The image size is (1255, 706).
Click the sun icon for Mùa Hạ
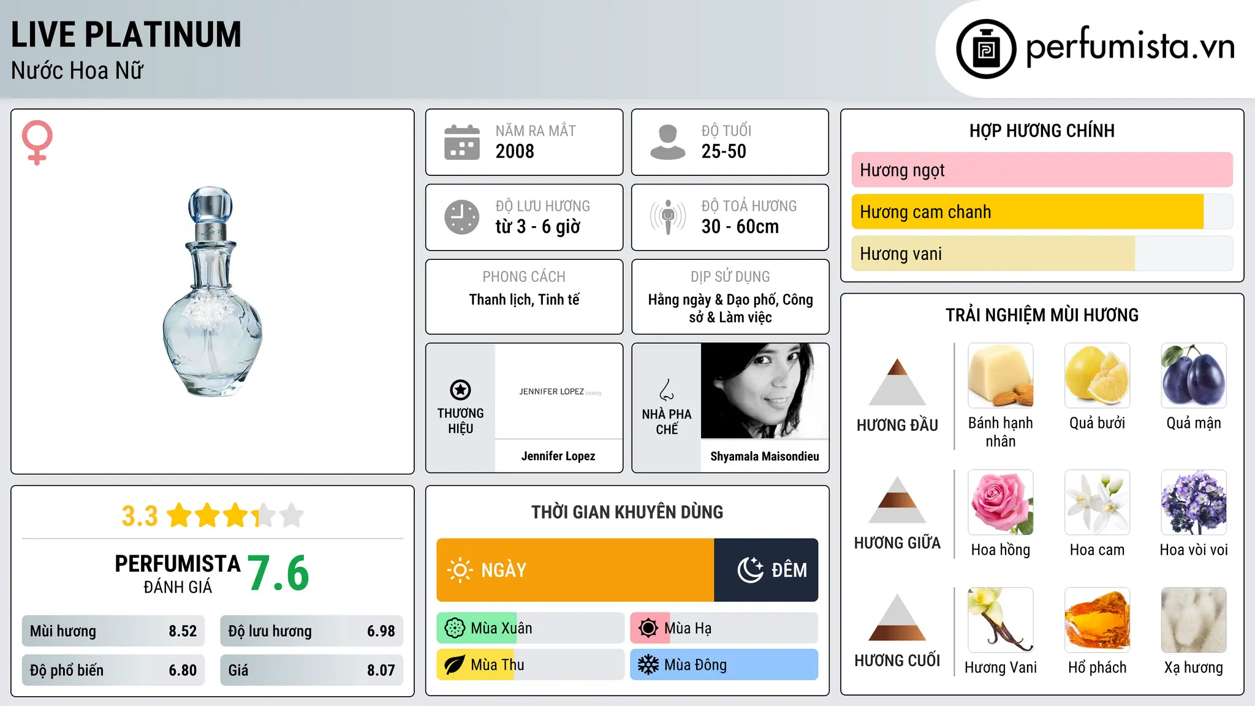coord(648,628)
